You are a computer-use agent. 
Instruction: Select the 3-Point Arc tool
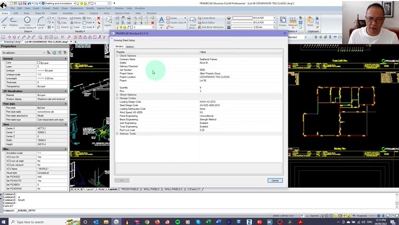pyautogui.click(x=41, y=22)
